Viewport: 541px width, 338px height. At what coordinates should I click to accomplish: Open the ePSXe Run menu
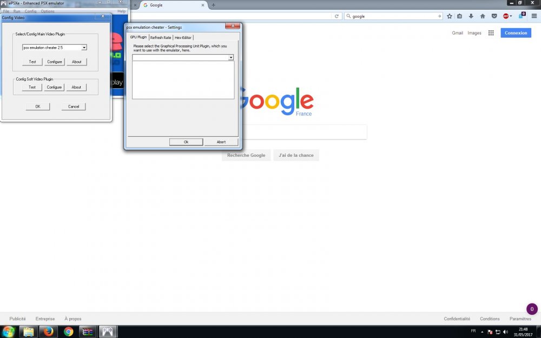click(17, 11)
